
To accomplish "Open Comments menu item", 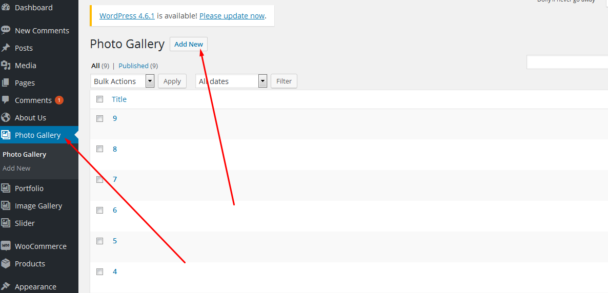I will click(x=33, y=100).
